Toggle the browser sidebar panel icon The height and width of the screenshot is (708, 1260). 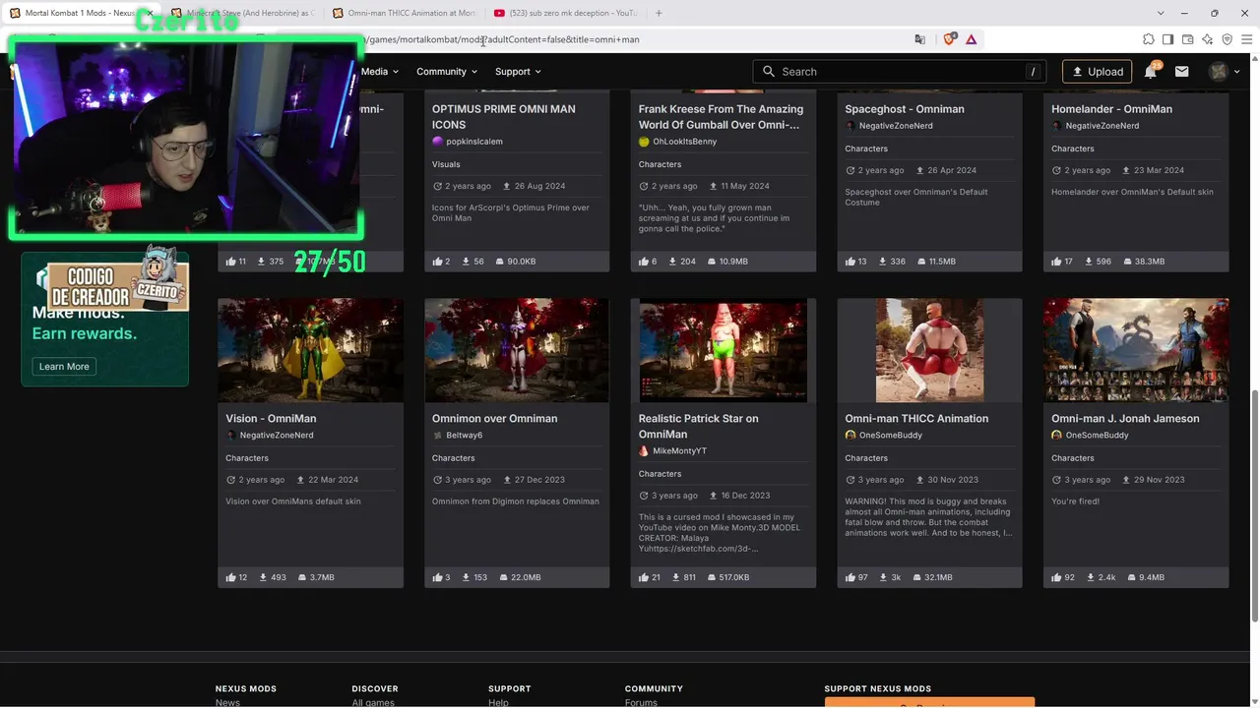(x=1167, y=39)
